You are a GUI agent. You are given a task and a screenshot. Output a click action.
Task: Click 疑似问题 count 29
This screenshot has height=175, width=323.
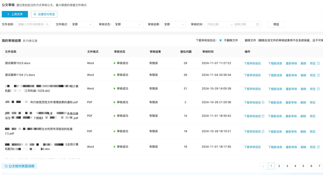click(185, 63)
